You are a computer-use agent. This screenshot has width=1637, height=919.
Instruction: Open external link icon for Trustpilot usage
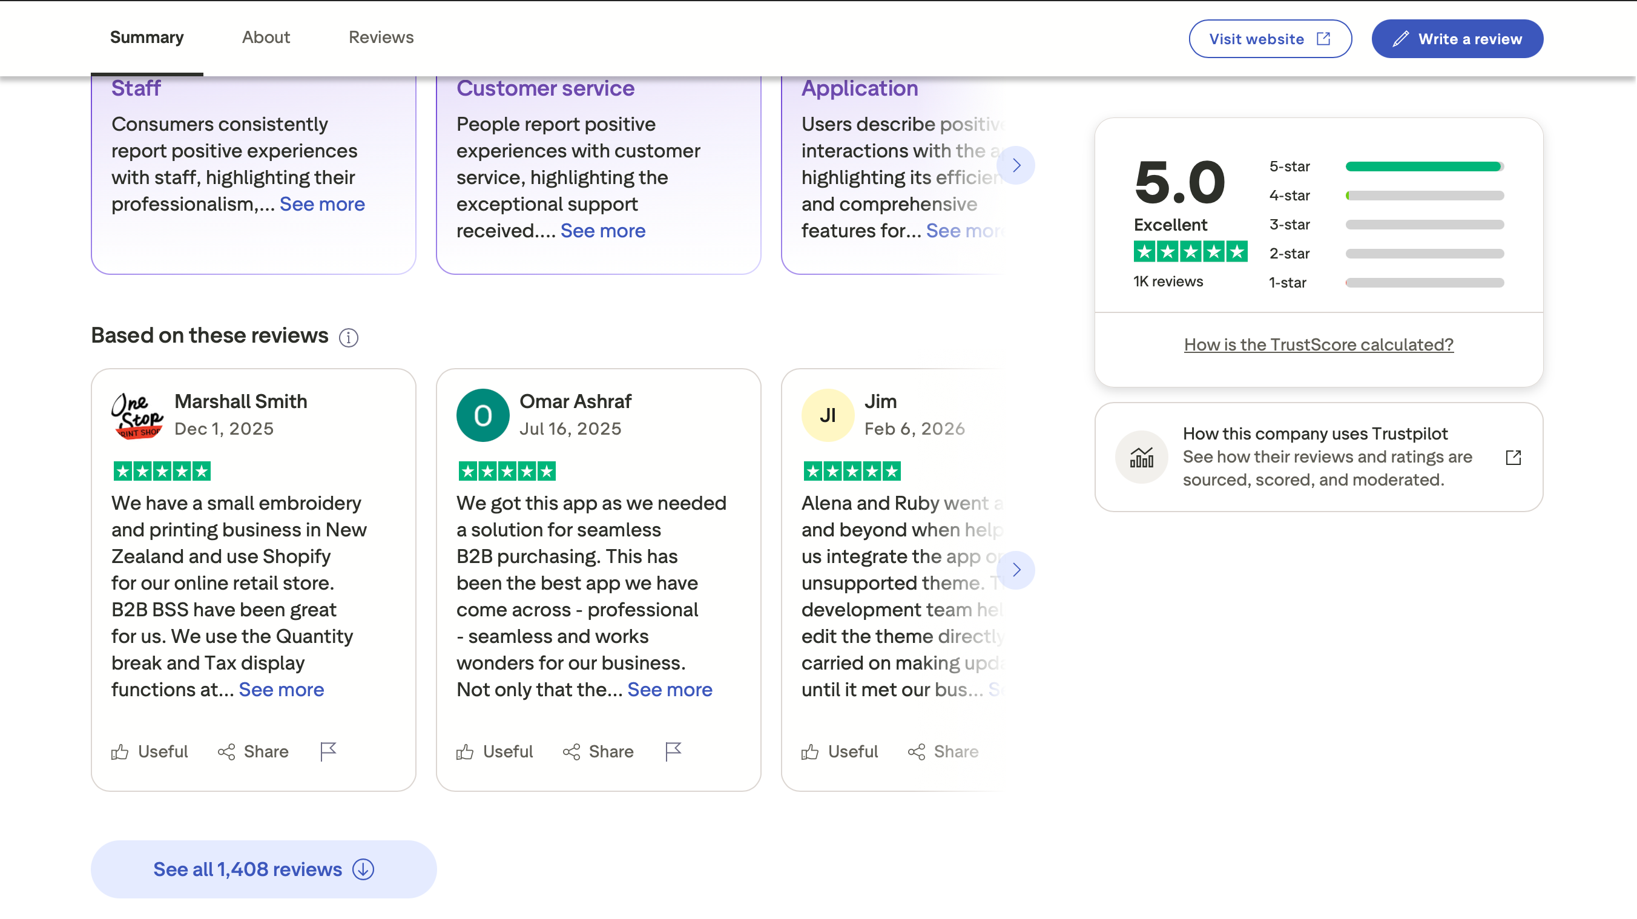[x=1513, y=458]
